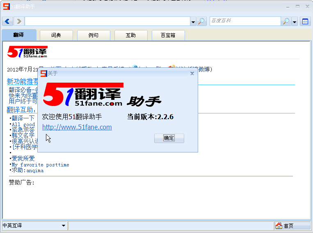The width and height of the screenshot is (313, 233).
Task: Click the 当前版本:2.2.6 text
Action: pos(150,117)
